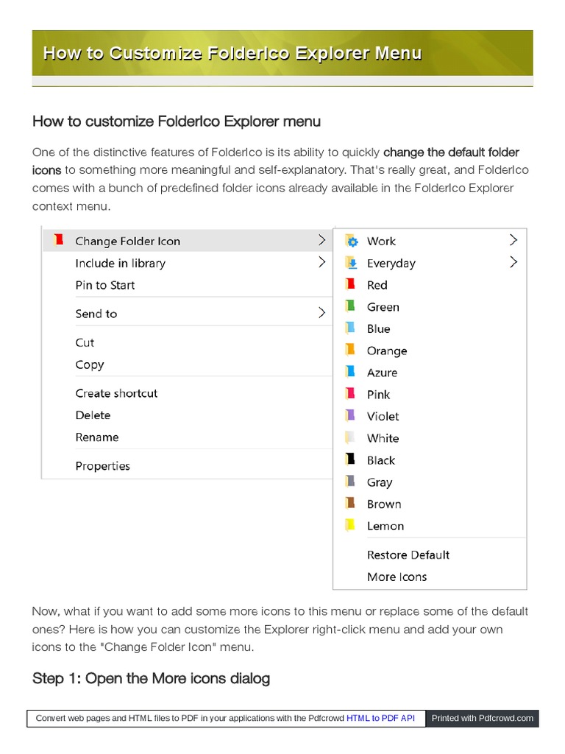Expand the Change Folder Icon submenu arrow
Image resolution: width=565 pixels, height=754 pixels.
[321, 240]
